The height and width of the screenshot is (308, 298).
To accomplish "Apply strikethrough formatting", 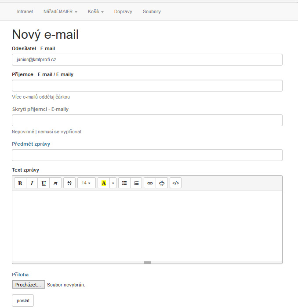I will point(69,183).
